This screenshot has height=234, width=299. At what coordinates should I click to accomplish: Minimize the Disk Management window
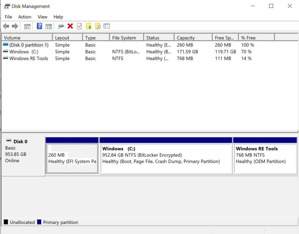(x=253, y=6)
